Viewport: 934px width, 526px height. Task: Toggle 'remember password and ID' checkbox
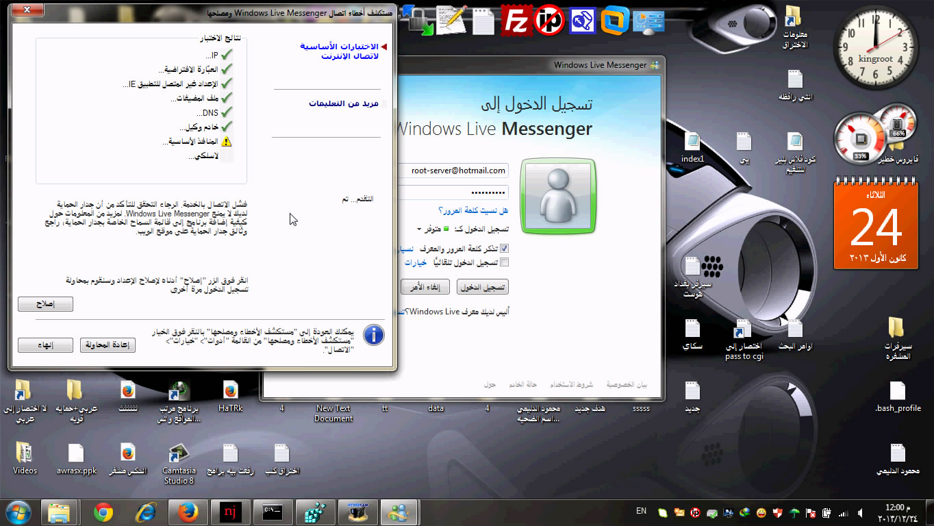(505, 249)
